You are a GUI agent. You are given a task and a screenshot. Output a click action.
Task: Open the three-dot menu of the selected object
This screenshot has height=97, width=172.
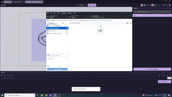(170, 15)
